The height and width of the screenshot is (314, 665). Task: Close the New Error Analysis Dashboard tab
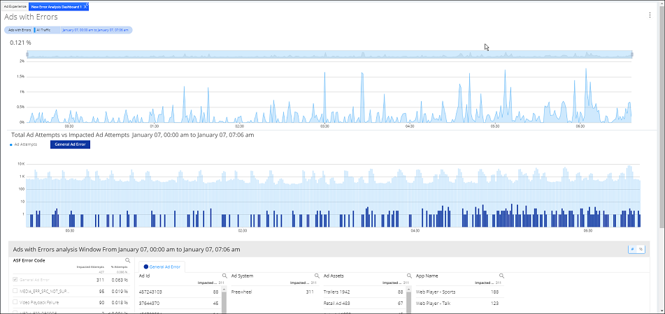pyautogui.click(x=85, y=6)
